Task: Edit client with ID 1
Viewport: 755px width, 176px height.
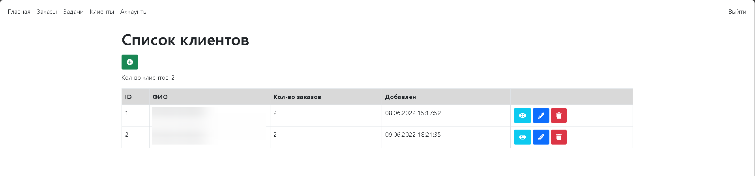Action: point(541,115)
